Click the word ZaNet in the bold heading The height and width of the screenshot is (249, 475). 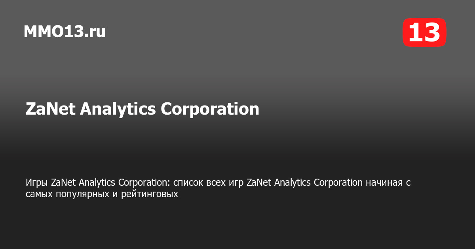[x=51, y=109]
